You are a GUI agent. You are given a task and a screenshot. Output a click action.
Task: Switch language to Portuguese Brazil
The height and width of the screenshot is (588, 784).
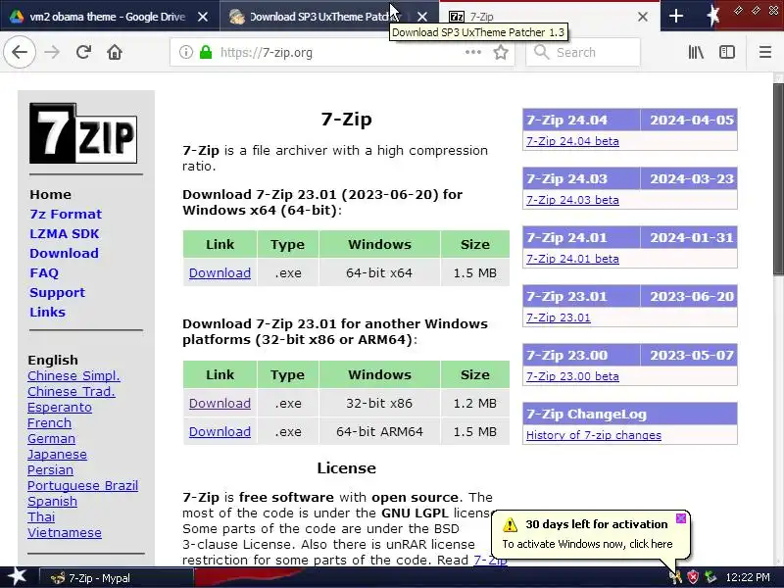tap(82, 485)
